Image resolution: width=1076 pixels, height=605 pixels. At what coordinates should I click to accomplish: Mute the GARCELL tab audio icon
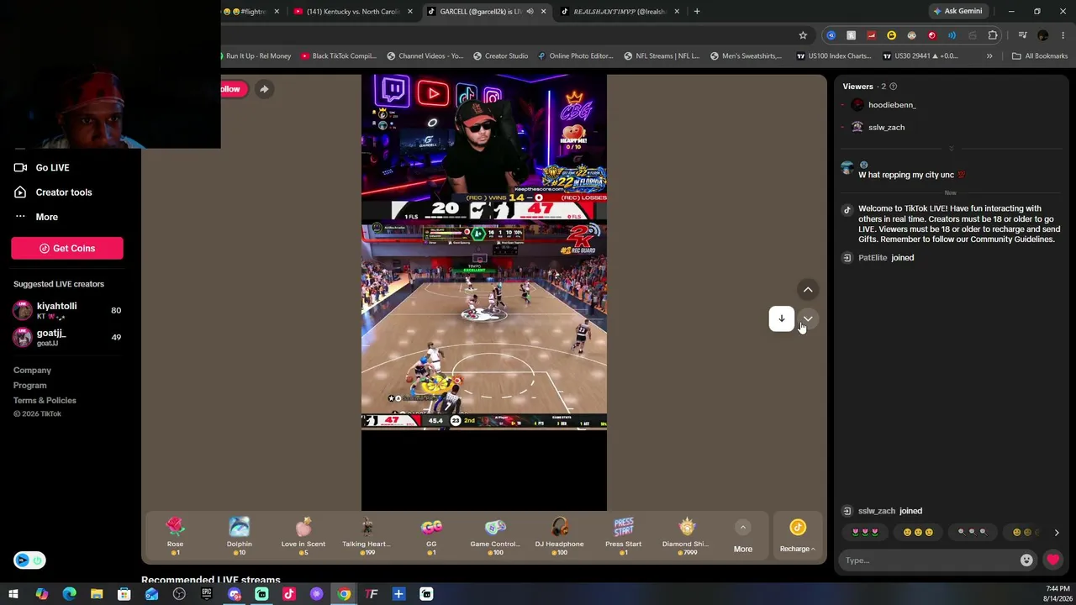coord(530,12)
